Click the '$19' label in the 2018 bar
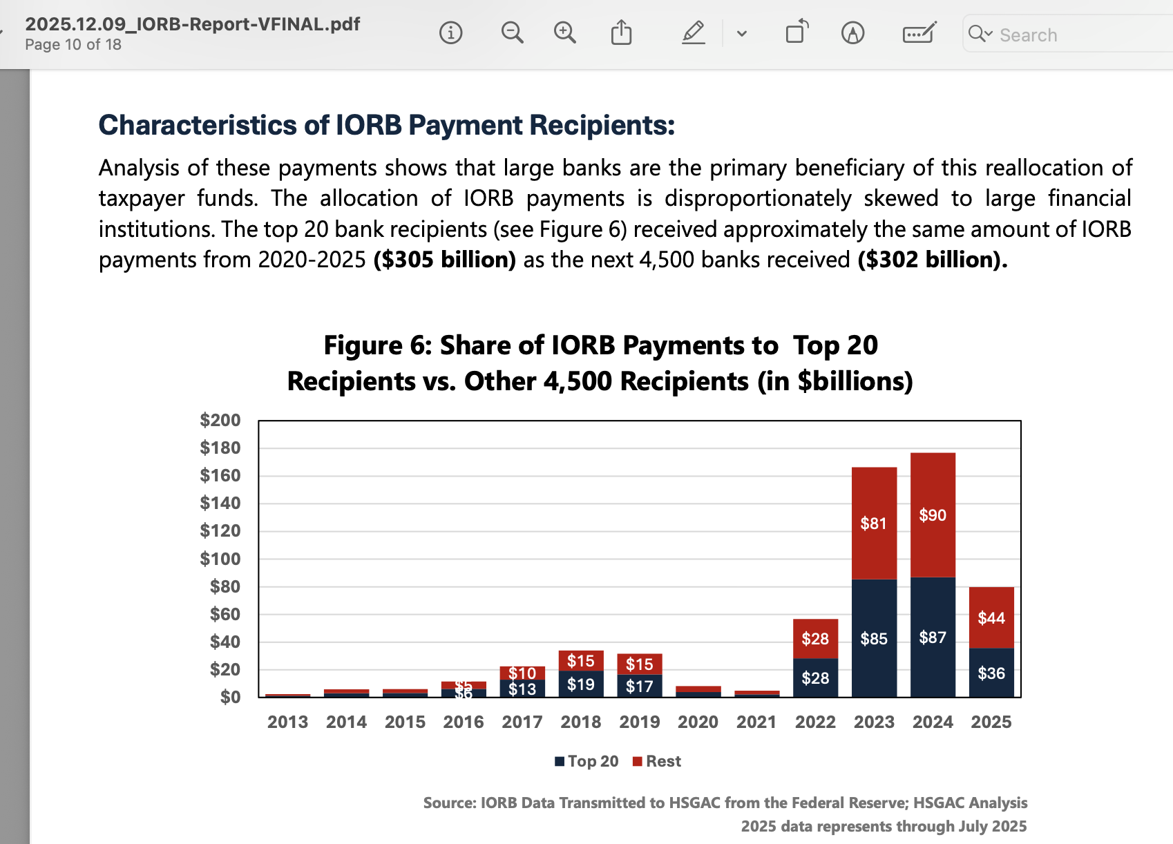 (581, 684)
